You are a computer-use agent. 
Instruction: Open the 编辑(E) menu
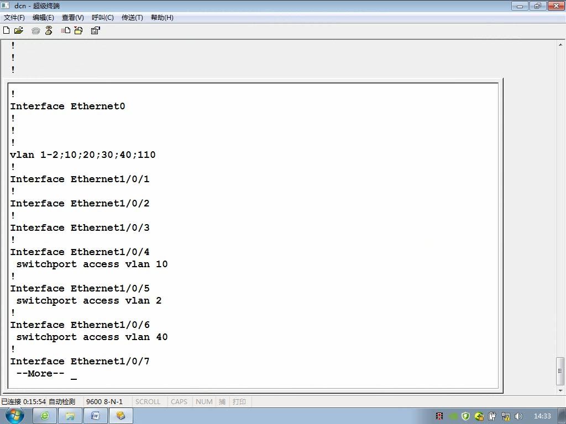click(x=43, y=17)
